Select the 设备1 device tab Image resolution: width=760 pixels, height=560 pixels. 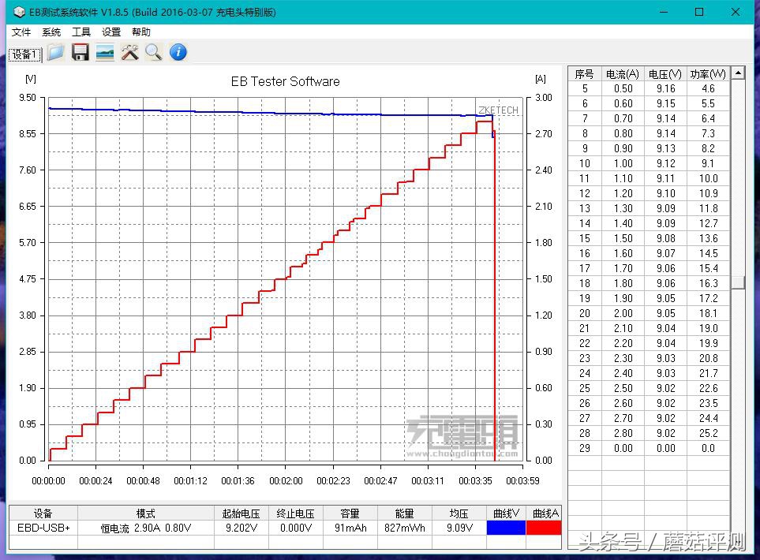(24, 54)
